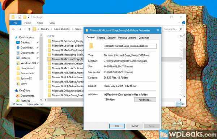Open the View ribbon tab
This screenshot has width=217, height=139.
(52, 23)
